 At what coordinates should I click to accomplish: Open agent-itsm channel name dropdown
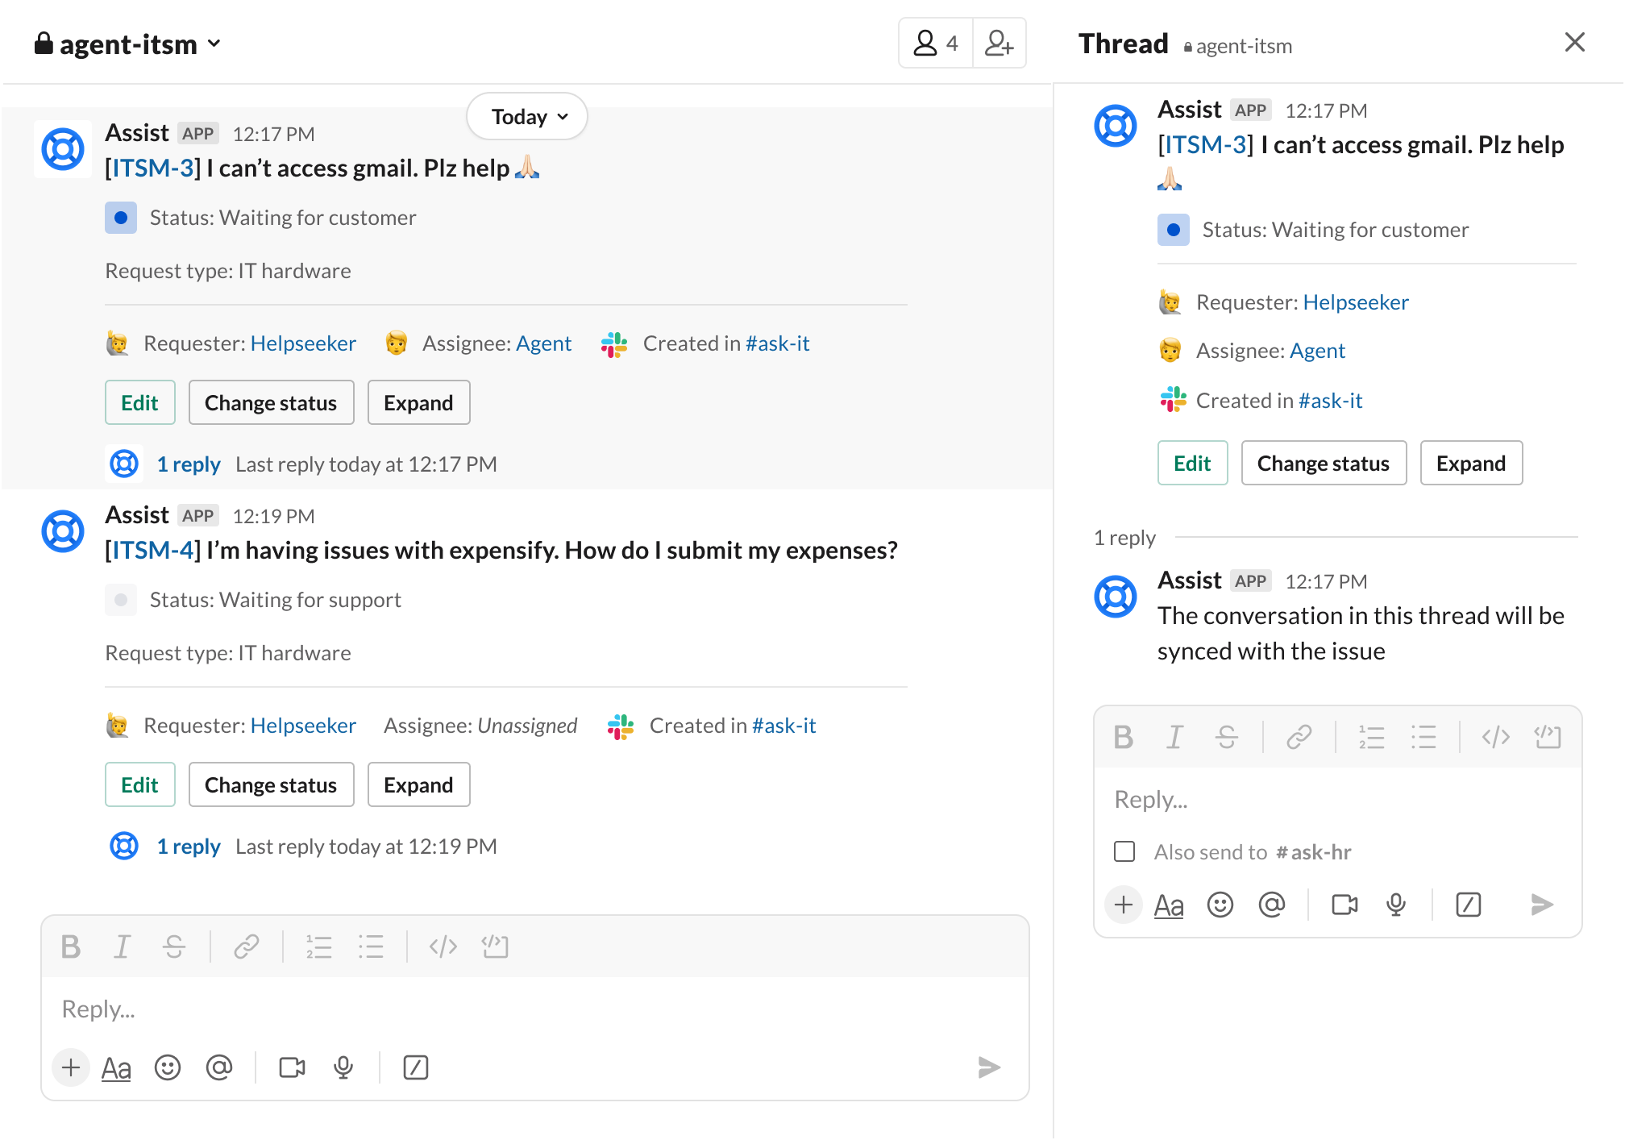pyautogui.click(x=129, y=44)
